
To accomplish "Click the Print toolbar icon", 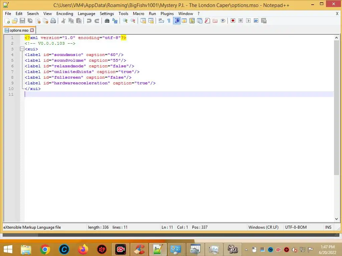I will pyautogui.click(x=53, y=21).
